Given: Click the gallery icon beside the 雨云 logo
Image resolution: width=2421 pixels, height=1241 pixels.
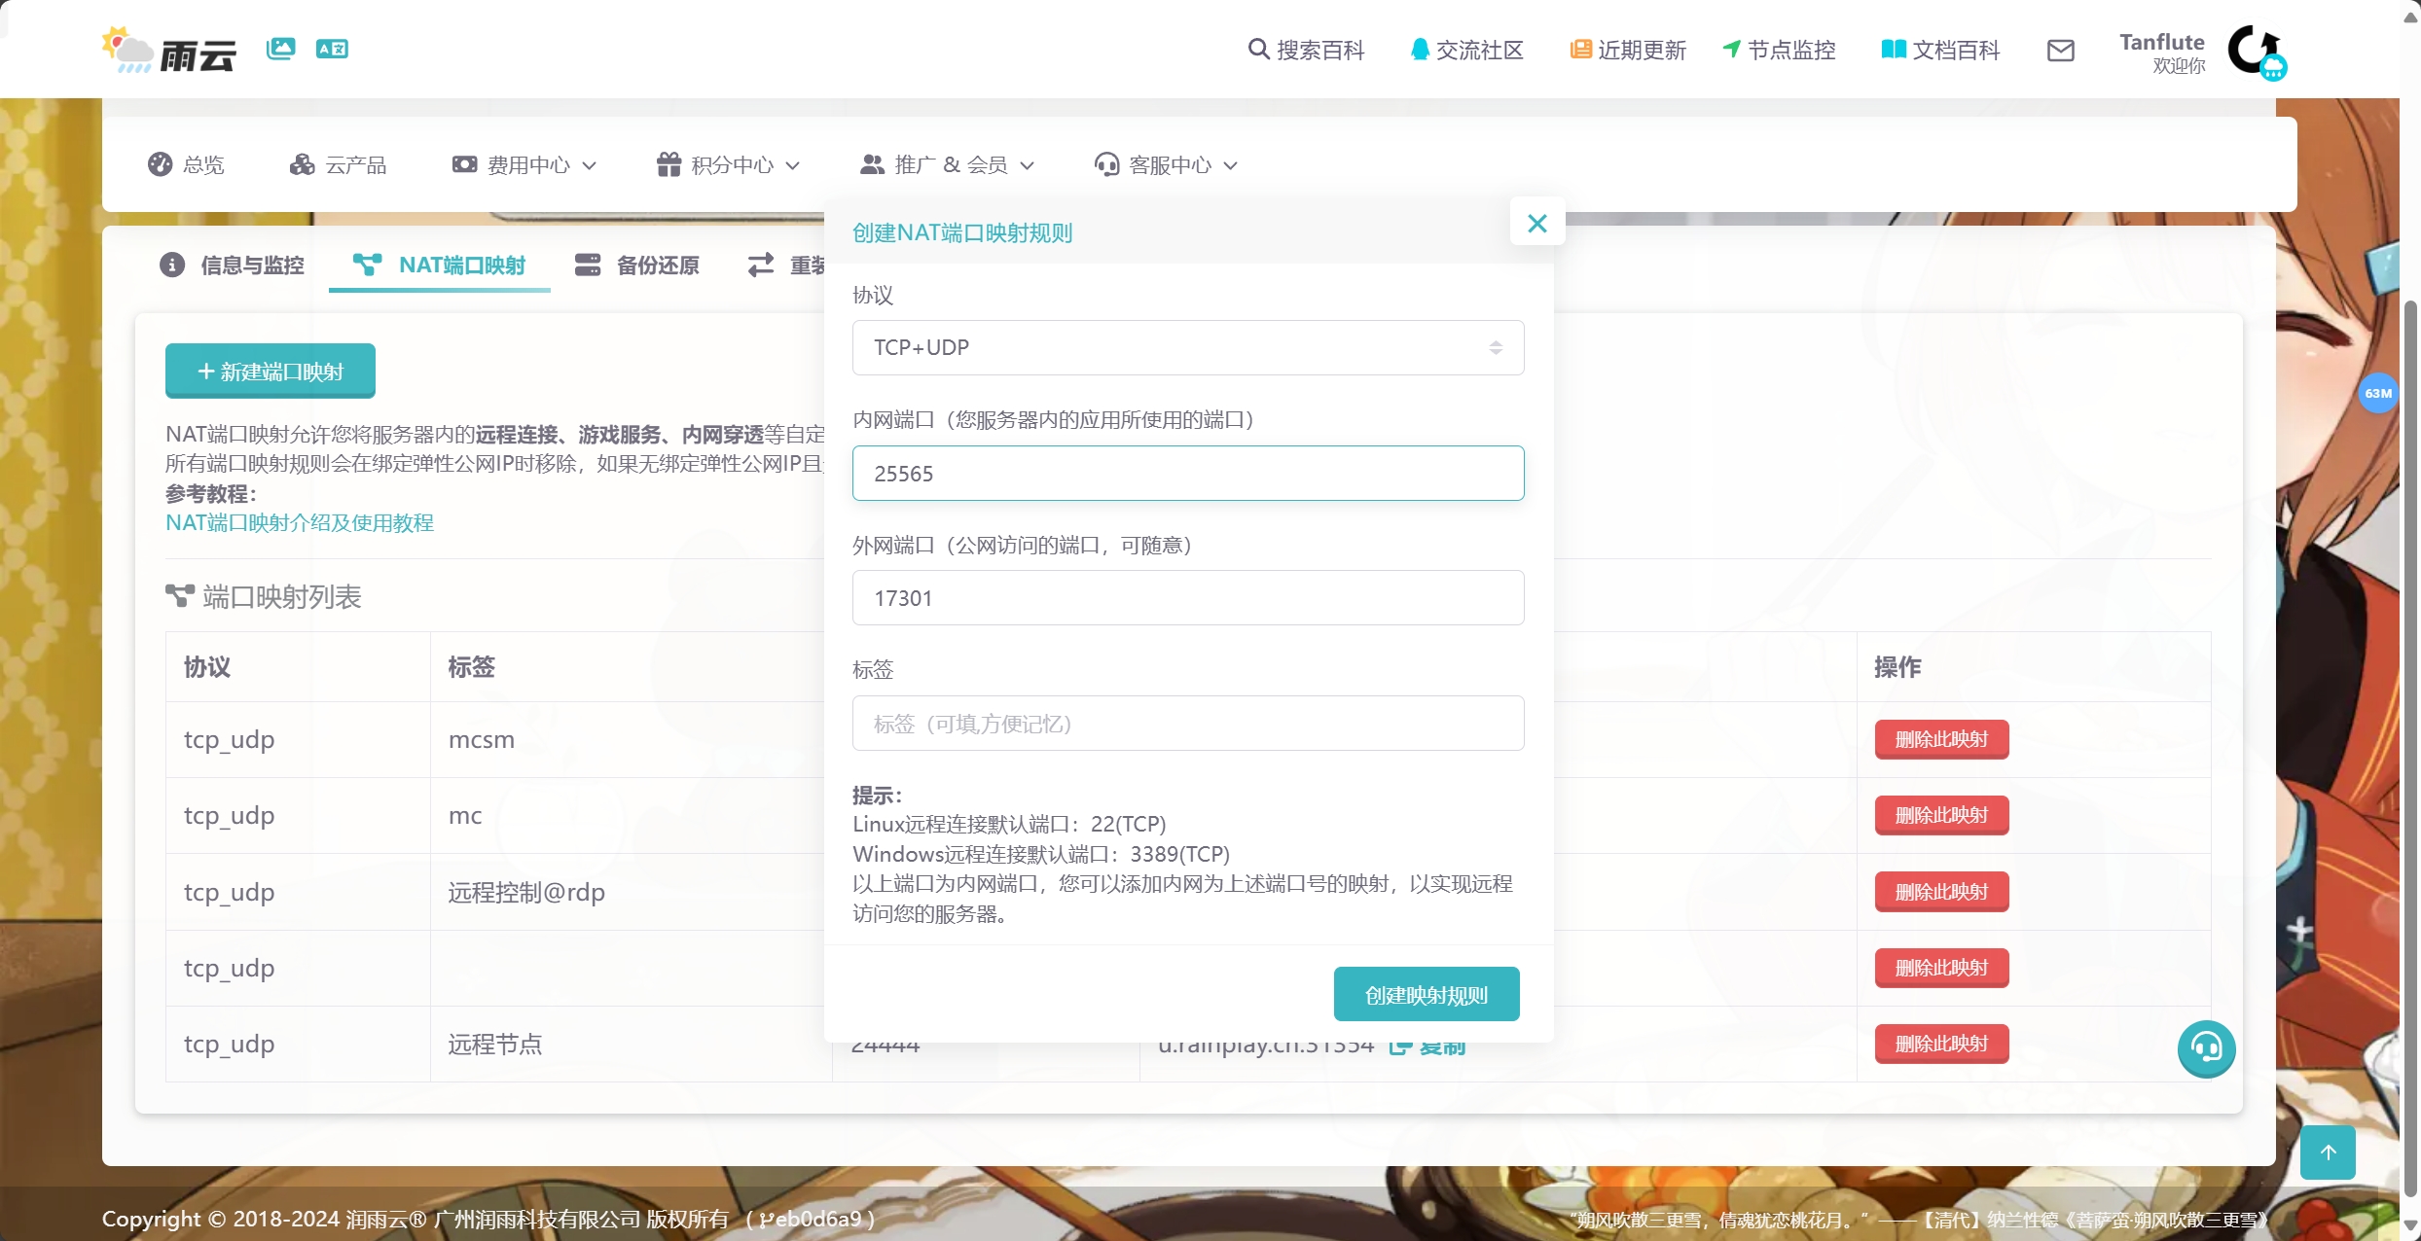Looking at the screenshot, I should pyautogui.click(x=279, y=48).
